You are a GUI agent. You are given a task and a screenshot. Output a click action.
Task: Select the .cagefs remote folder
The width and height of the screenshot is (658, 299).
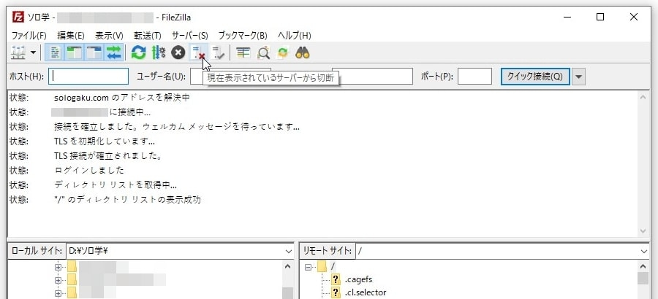(359, 279)
